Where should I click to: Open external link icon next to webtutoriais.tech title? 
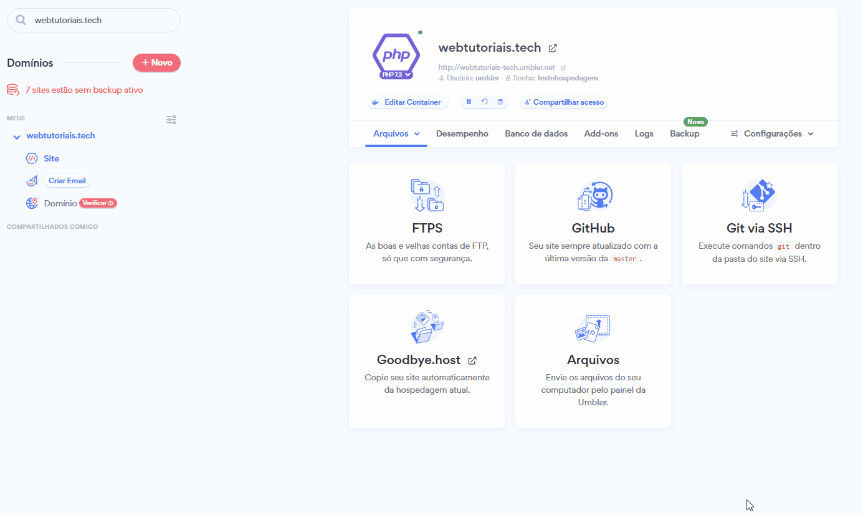coord(553,49)
